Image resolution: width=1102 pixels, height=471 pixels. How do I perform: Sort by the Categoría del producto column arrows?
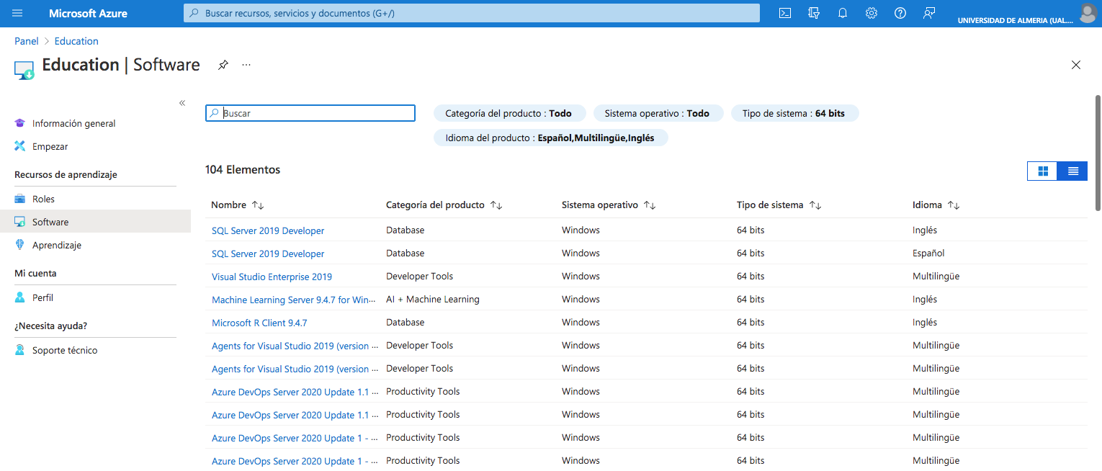click(x=496, y=205)
